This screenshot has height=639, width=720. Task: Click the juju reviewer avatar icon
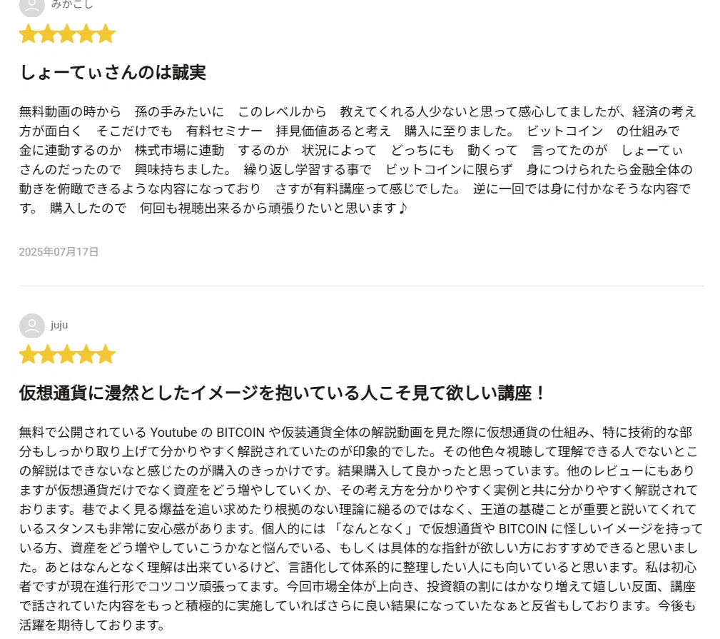click(x=31, y=326)
